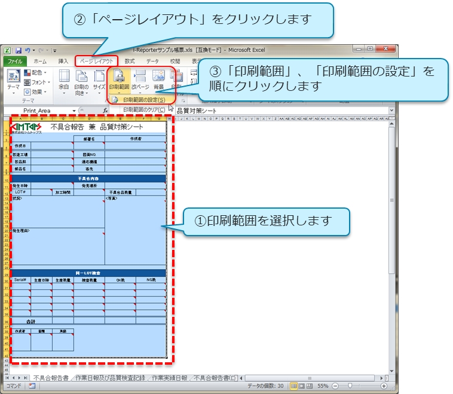Viewport: 453px width, 394px height.
Task: Click the KIMTOPS logo in the sheet
Action: pyautogui.click(x=26, y=127)
